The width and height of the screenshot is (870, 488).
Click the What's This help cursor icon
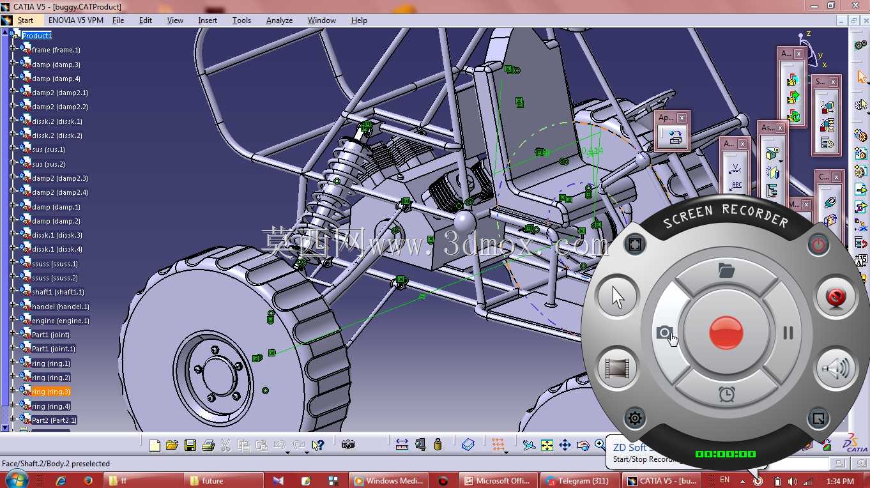coord(318,445)
